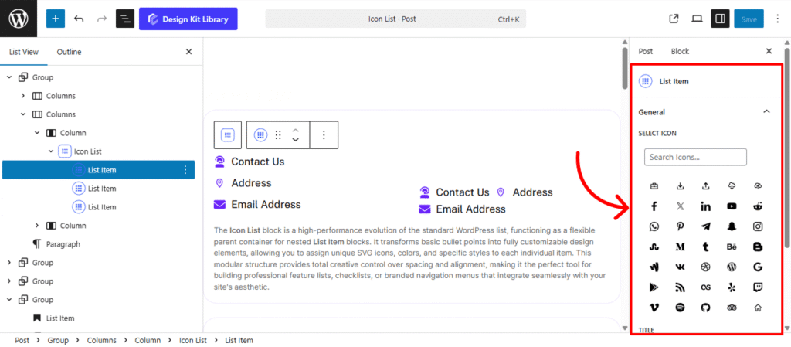791x347 pixels.
Task: Choose the YouTube icon from the grid
Action: pyautogui.click(x=732, y=206)
